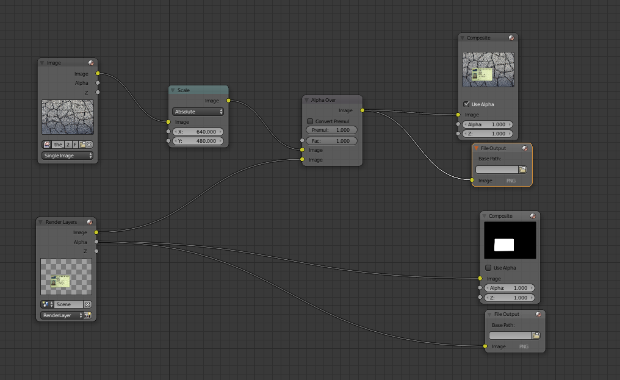Browse base path folder in highlighted File Output
Image resolution: width=620 pixels, height=380 pixels.
(x=522, y=170)
